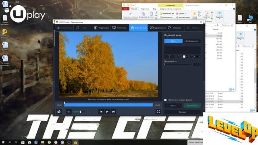
Task: Open taskbar search magnifier
Action: pyautogui.click(x=10, y=142)
